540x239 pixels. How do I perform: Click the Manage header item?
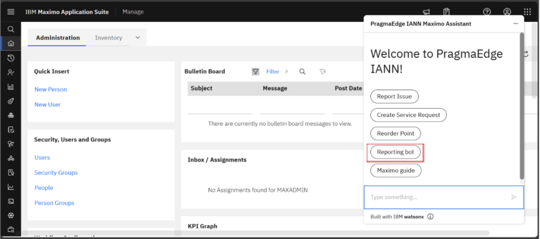pyautogui.click(x=133, y=12)
